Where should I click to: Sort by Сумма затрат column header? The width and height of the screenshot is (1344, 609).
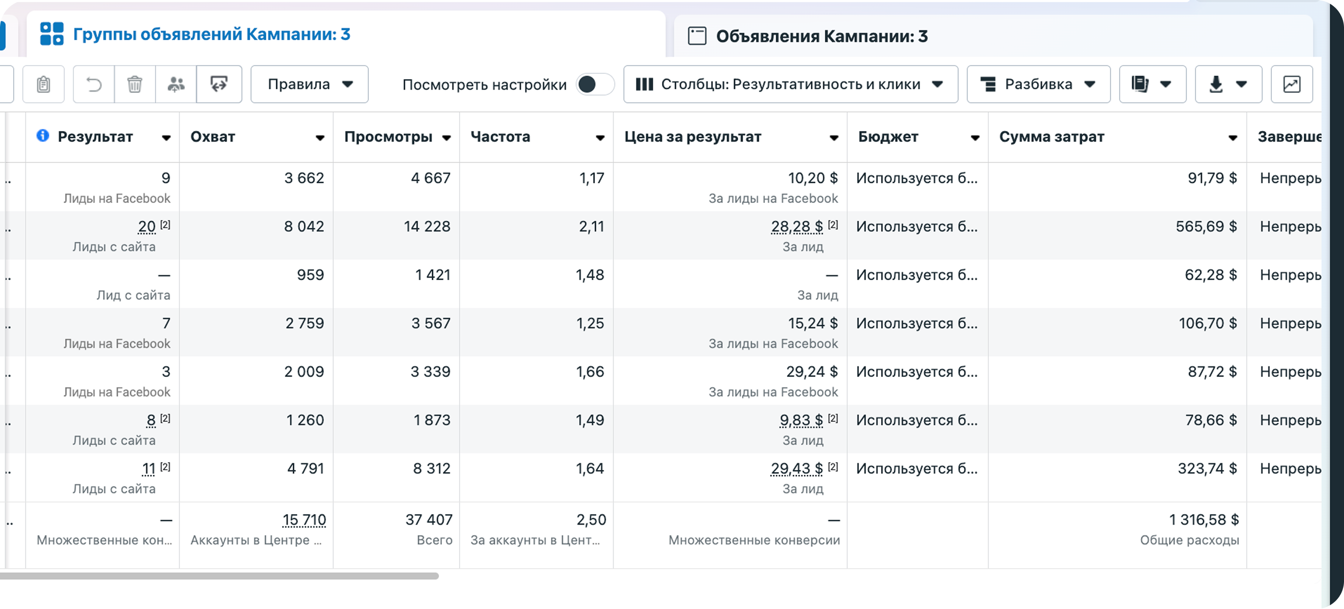pyautogui.click(x=1117, y=137)
